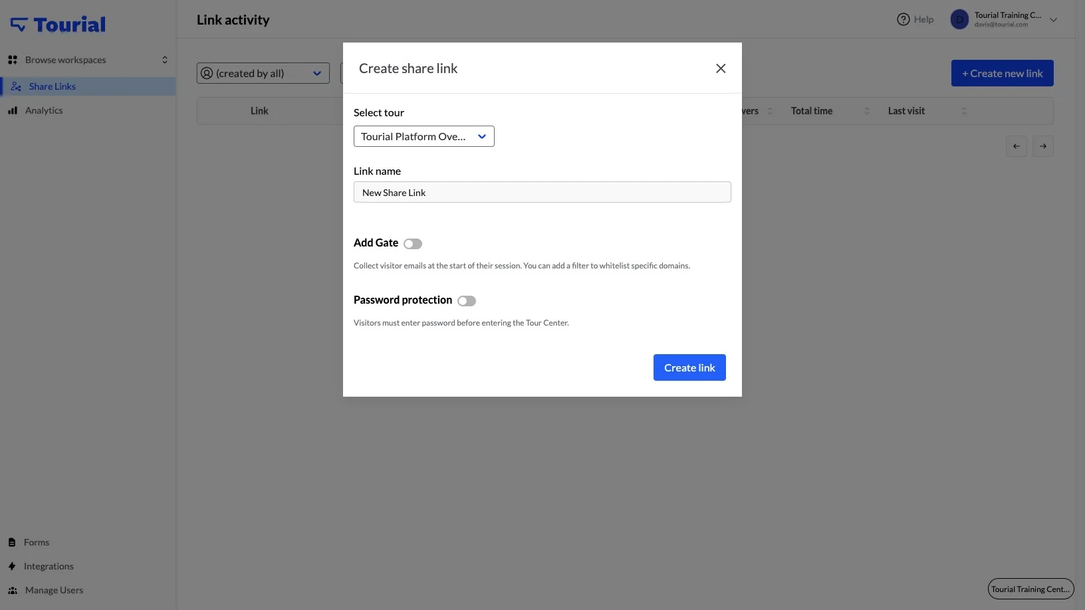Open Forms in the sidebar
The height and width of the screenshot is (610, 1085).
pyautogui.click(x=37, y=542)
